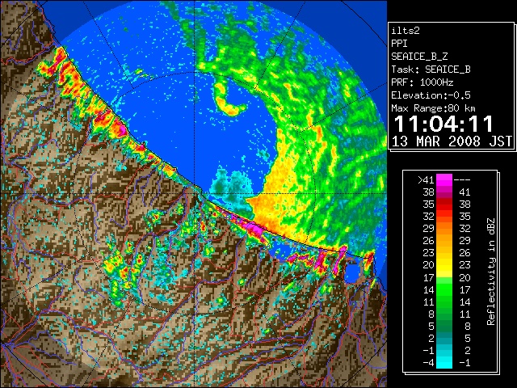Select the '-4' legend value
The width and height of the screenshot is (517, 388).
pos(429,362)
